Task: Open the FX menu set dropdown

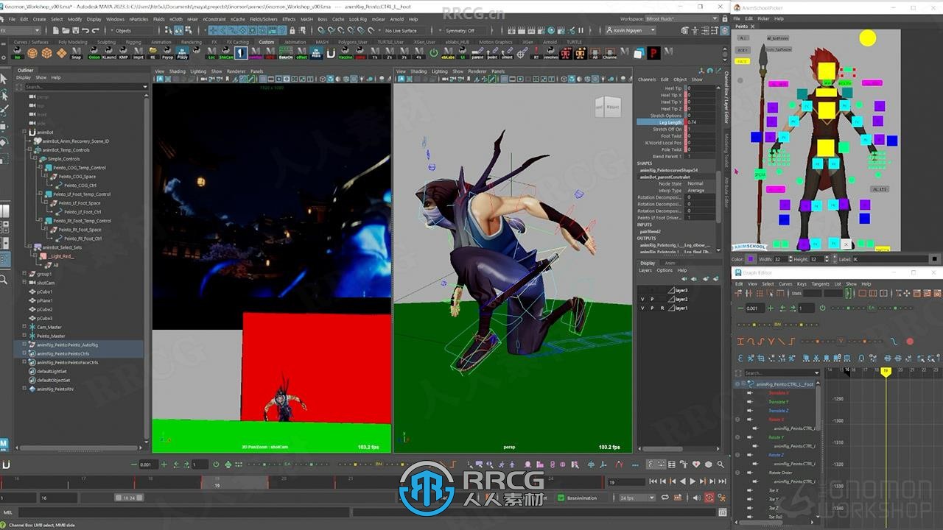Action: tap(19, 30)
